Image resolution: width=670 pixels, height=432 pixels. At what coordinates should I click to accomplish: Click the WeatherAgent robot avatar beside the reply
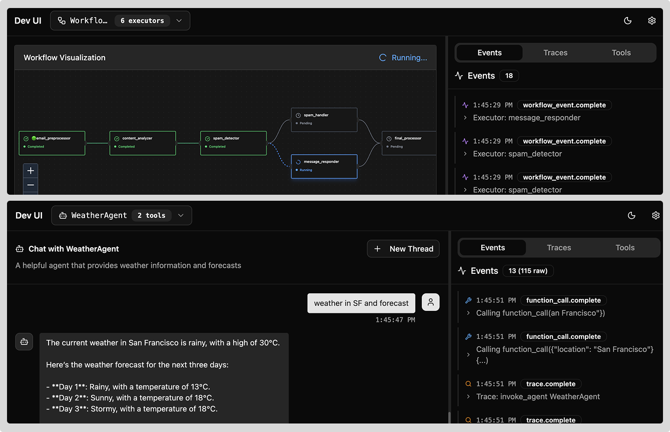click(x=24, y=341)
